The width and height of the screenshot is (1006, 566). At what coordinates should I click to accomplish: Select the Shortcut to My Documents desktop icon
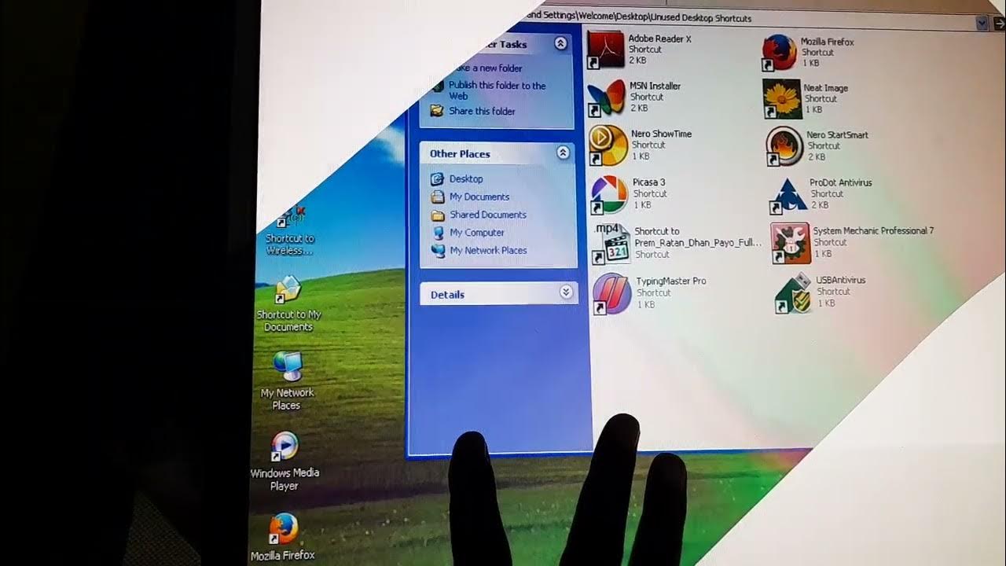pos(288,291)
